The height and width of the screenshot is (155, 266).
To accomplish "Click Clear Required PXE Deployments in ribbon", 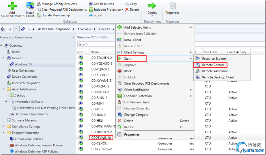I will pyautogui.click(x=62, y=9).
